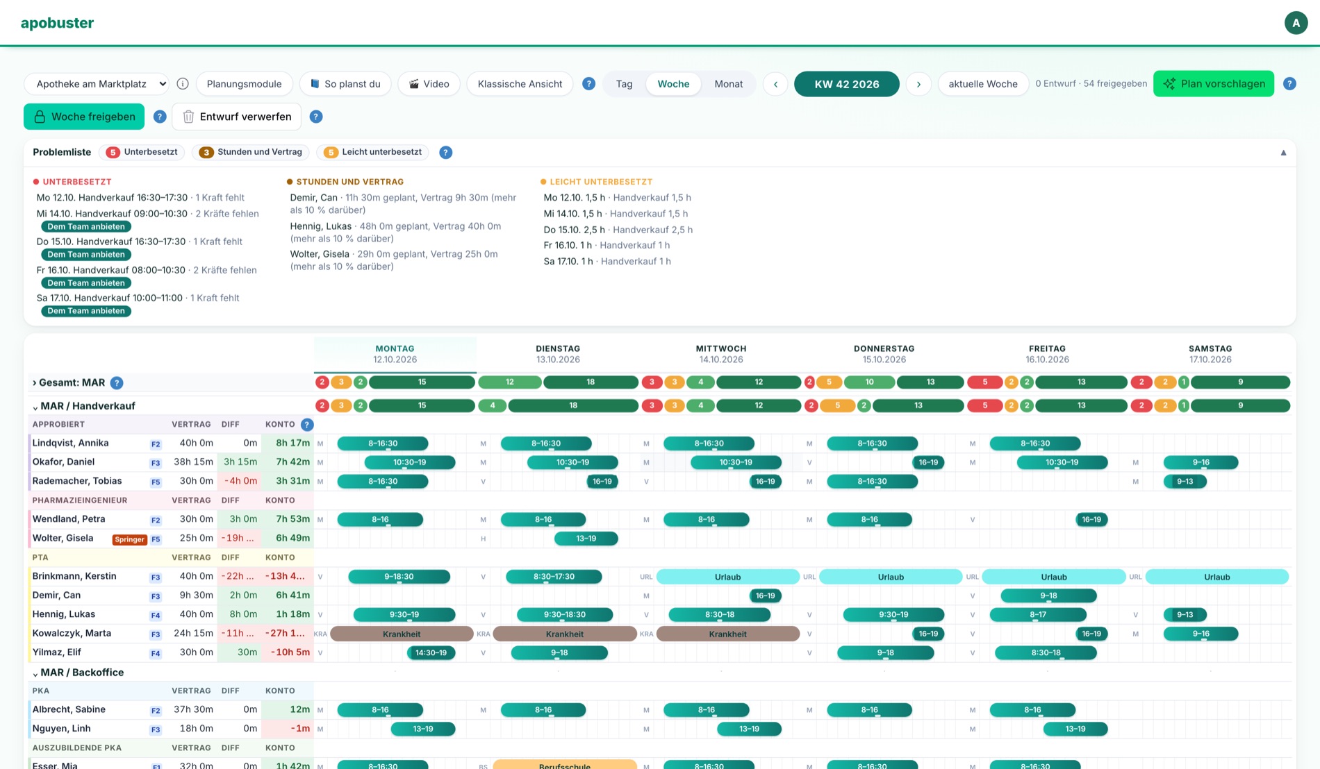The width and height of the screenshot is (1320, 769).
Task: Click Dem Team anbieten under Sa 17.10.
Action: 86,311
